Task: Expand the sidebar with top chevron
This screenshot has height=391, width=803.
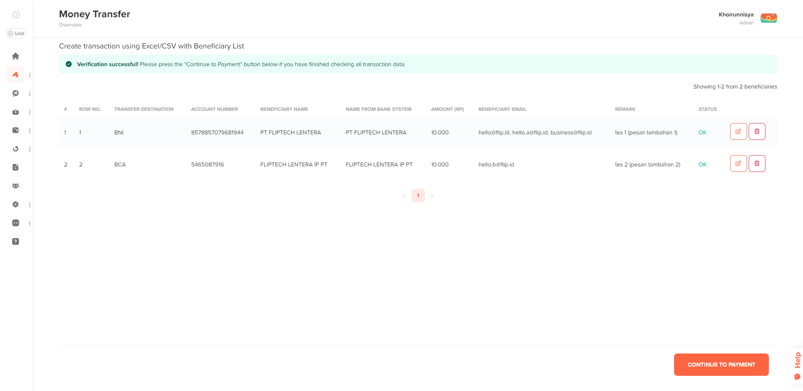Action: tap(16, 14)
